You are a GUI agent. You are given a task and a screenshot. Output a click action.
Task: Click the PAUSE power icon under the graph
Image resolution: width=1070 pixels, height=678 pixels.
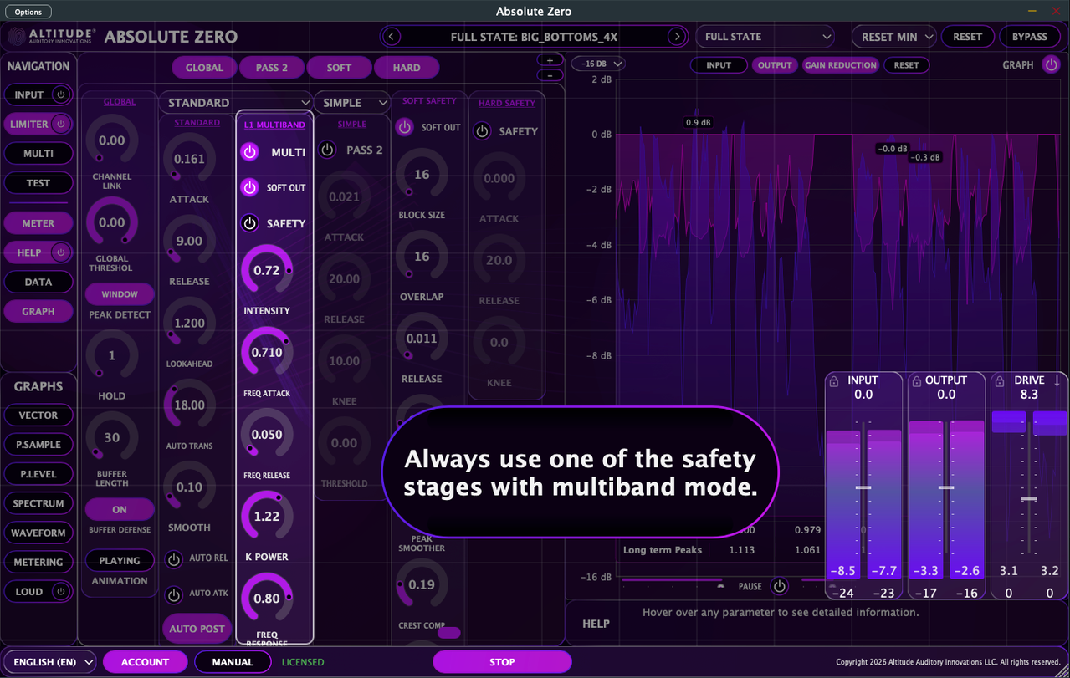pyautogui.click(x=779, y=586)
